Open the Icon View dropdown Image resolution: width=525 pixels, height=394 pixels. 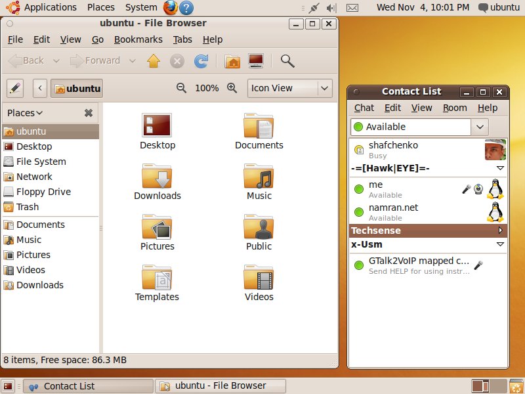point(290,88)
